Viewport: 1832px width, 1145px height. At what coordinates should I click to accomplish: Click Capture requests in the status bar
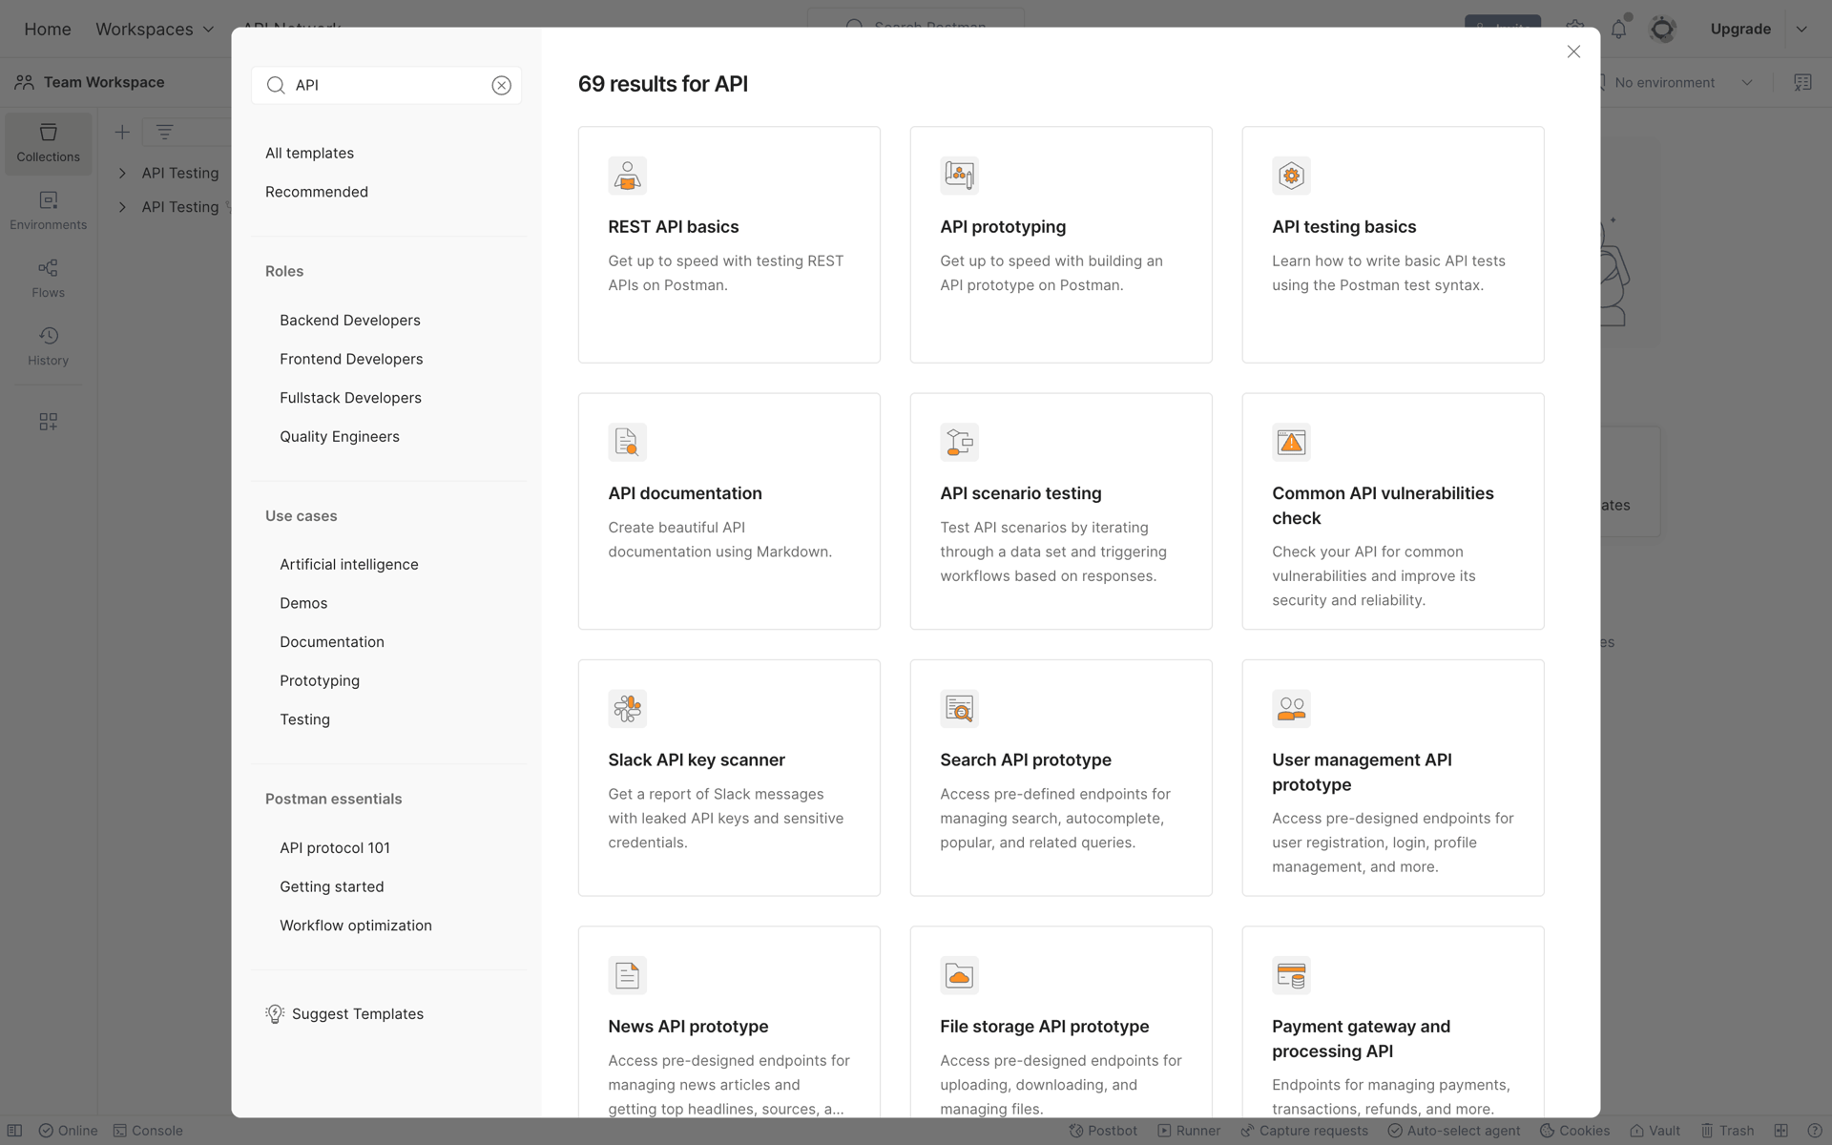click(x=1304, y=1131)
